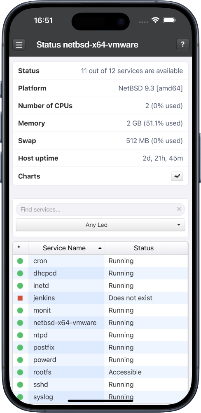201x413 pixels.
Task: Open the help question mark button
Action: point(182,45)
